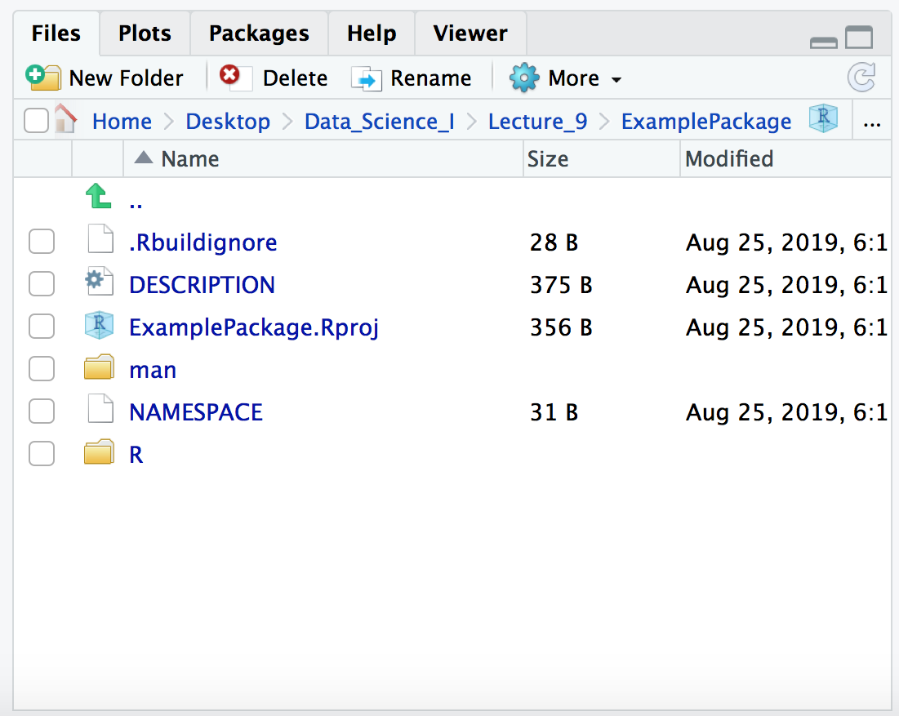The height and width of the screenshot is (716, 899).
Task: Open the More dropdown menu
Action: 566,78
